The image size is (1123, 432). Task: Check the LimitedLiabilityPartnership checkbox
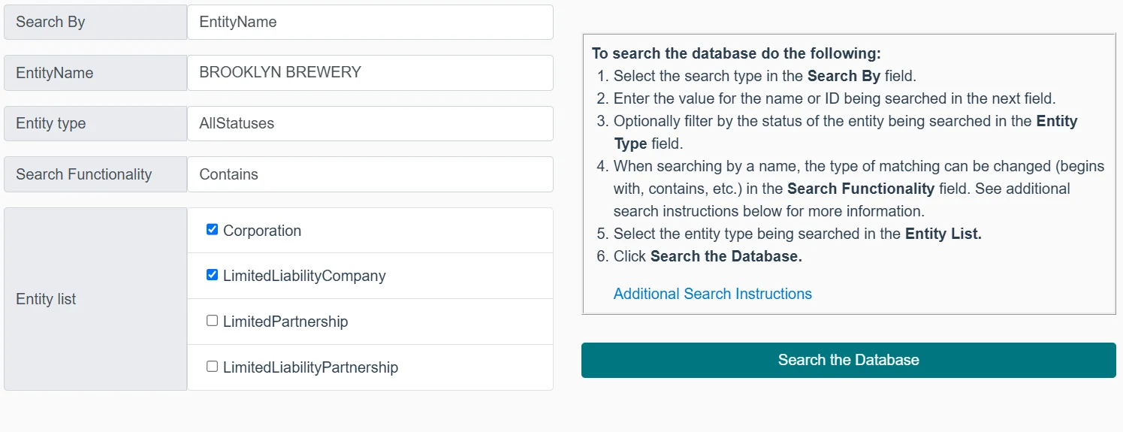pyautogui.click(x=212, y=367)
